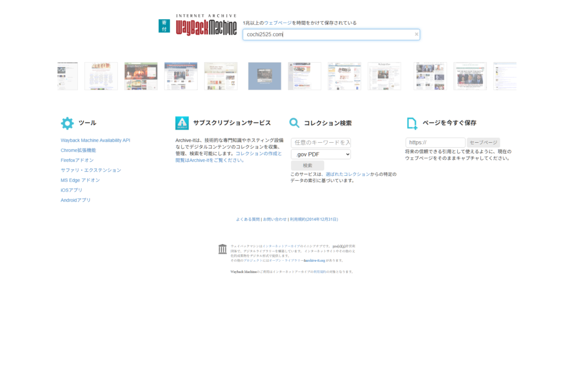Click the save page icon beside ページを今すぐ保存
The width and height of the screenshot is (562, 375).
[412, 124]
